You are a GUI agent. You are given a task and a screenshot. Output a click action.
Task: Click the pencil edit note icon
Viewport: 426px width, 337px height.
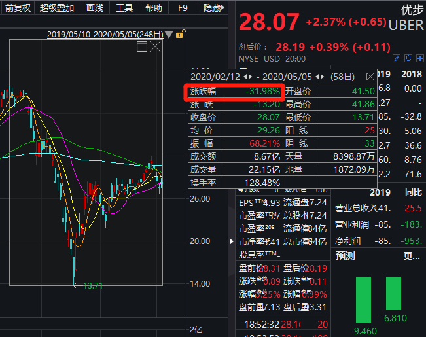point(397,58)
